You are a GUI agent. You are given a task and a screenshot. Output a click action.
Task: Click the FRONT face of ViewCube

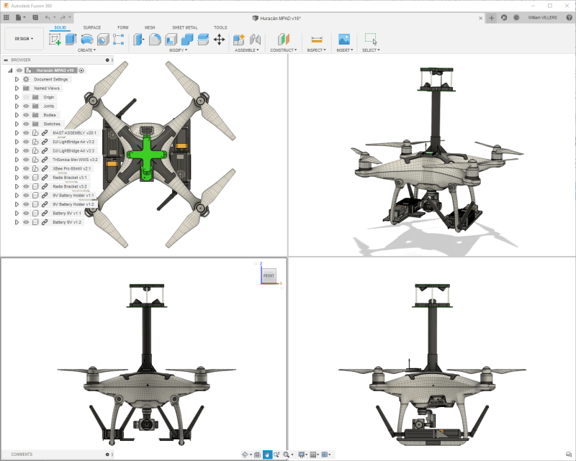click(x=269, y=275)
